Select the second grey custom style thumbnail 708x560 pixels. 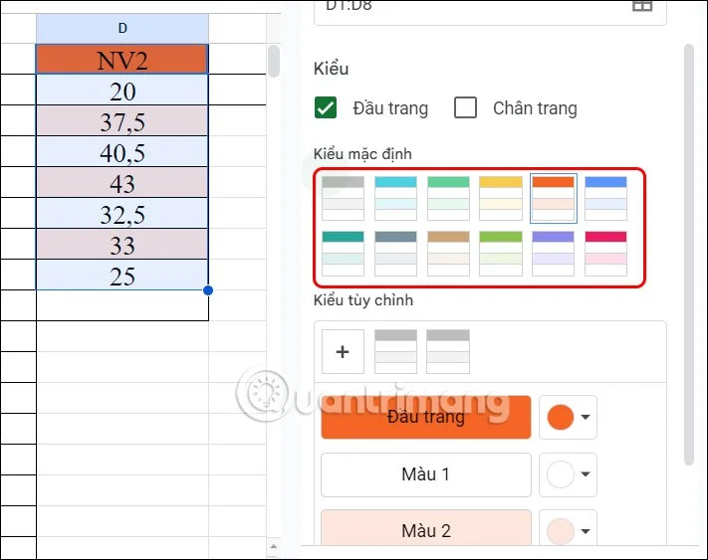tap(448, 352)
